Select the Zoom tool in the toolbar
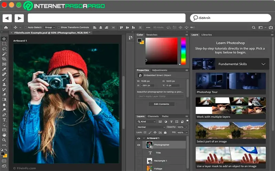 coord(4,140)
